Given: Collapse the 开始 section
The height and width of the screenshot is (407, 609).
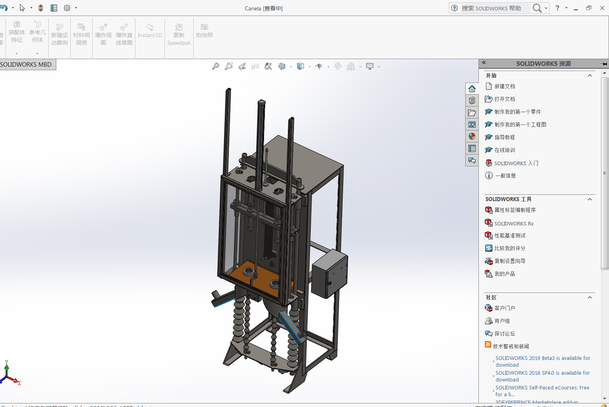Looking at the screenshot, I should click(589, 75).
